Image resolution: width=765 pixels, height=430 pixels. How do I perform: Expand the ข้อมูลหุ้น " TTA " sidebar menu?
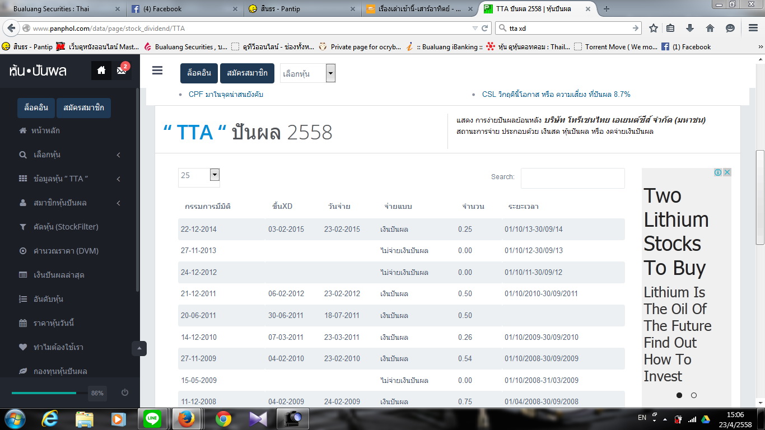[x=70, y=179]
